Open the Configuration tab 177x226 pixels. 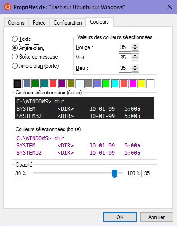[68, 23]
